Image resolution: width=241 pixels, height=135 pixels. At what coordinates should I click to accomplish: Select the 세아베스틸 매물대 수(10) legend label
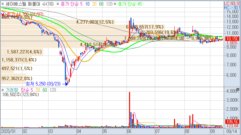(x=30, y=4)
